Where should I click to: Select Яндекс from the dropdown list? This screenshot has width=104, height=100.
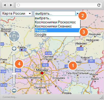tap(57, 30)
